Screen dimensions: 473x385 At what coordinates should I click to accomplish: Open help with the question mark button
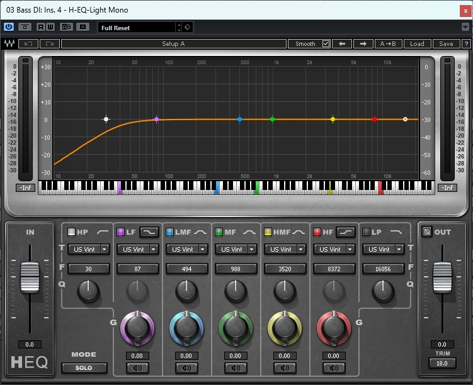coord(466,43)
